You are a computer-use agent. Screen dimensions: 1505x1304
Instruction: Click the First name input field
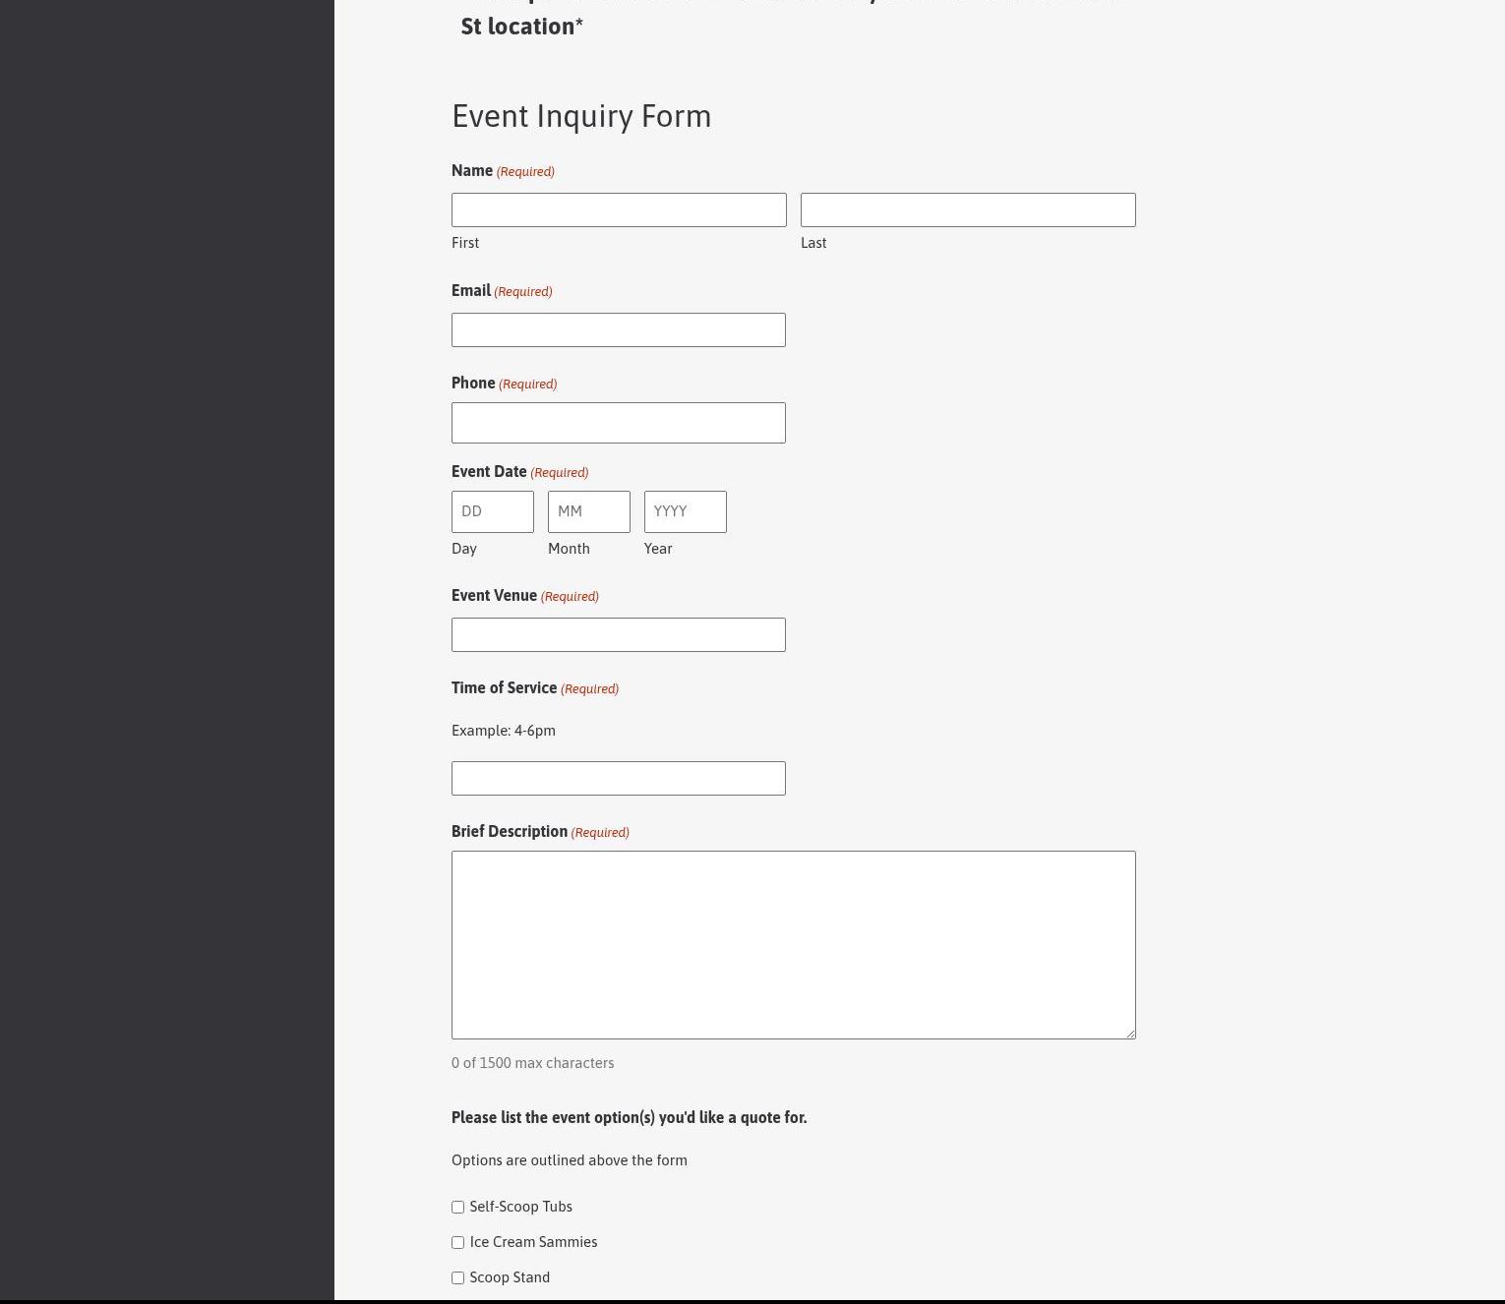(619, 209)
